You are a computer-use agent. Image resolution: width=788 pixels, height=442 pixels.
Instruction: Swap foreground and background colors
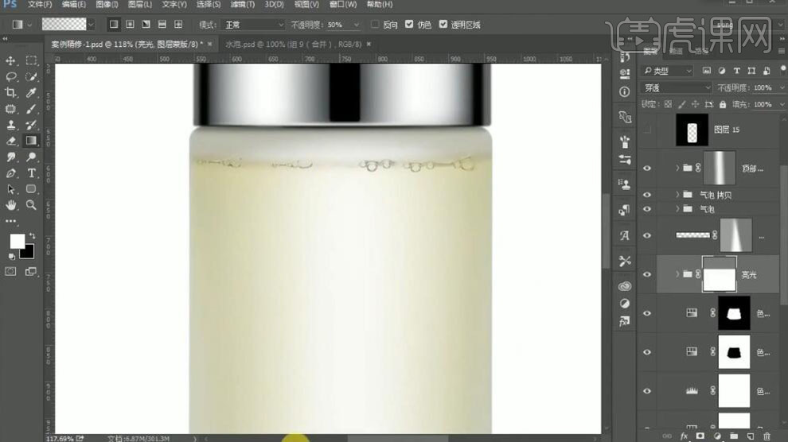point(32,236)
